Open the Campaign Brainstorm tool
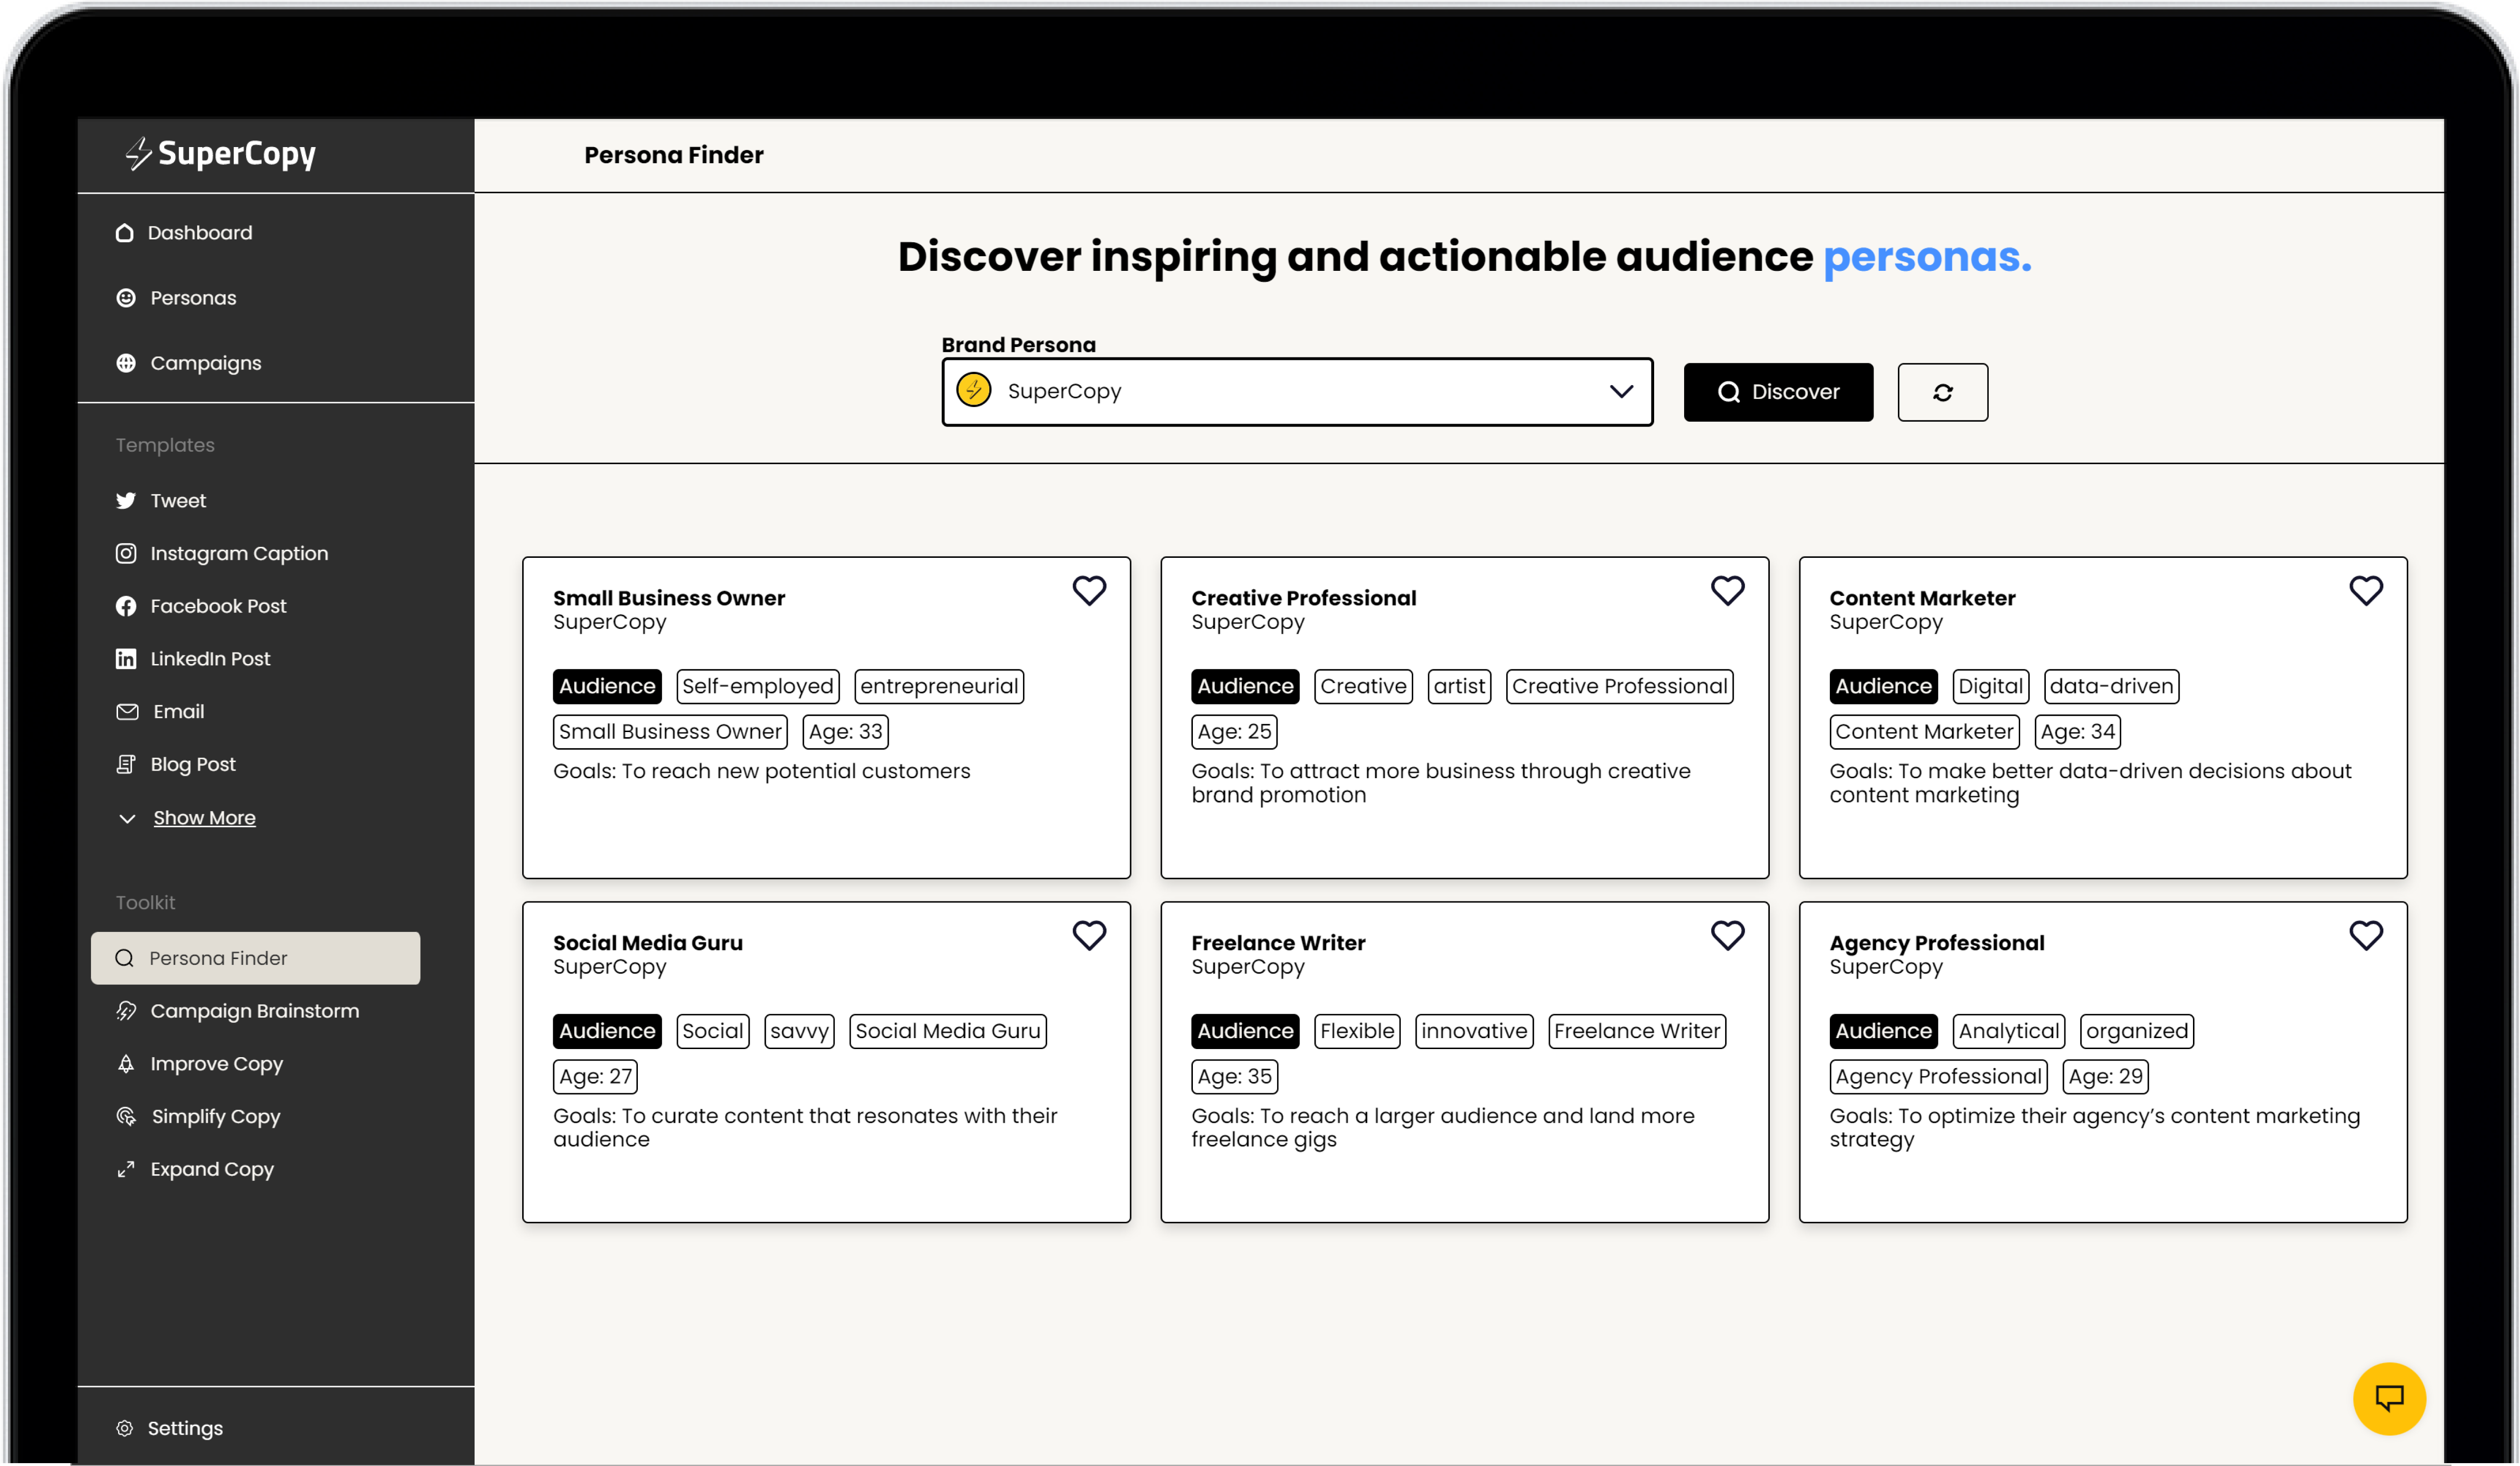This screenshot has height=1466, width=2520. point(254,1010)
